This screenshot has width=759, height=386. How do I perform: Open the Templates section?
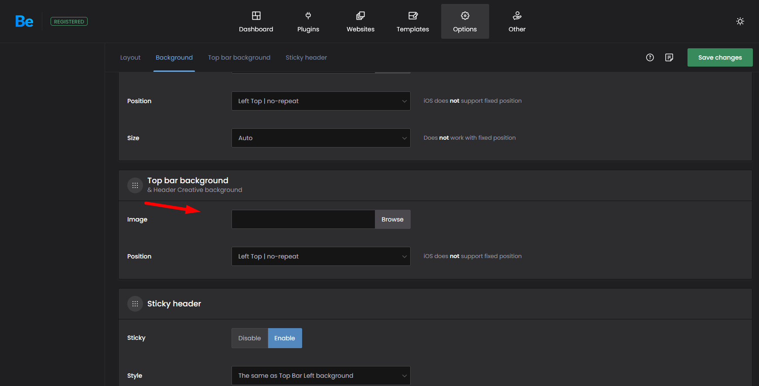point(413,21)
